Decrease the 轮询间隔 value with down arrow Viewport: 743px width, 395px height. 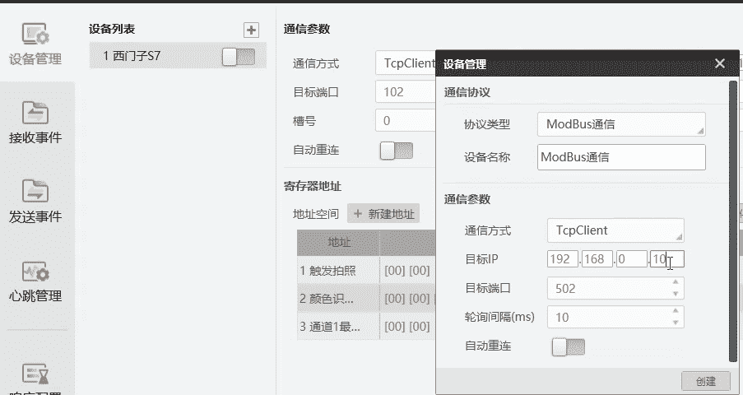pyautogui.click(x=676, y=322)
